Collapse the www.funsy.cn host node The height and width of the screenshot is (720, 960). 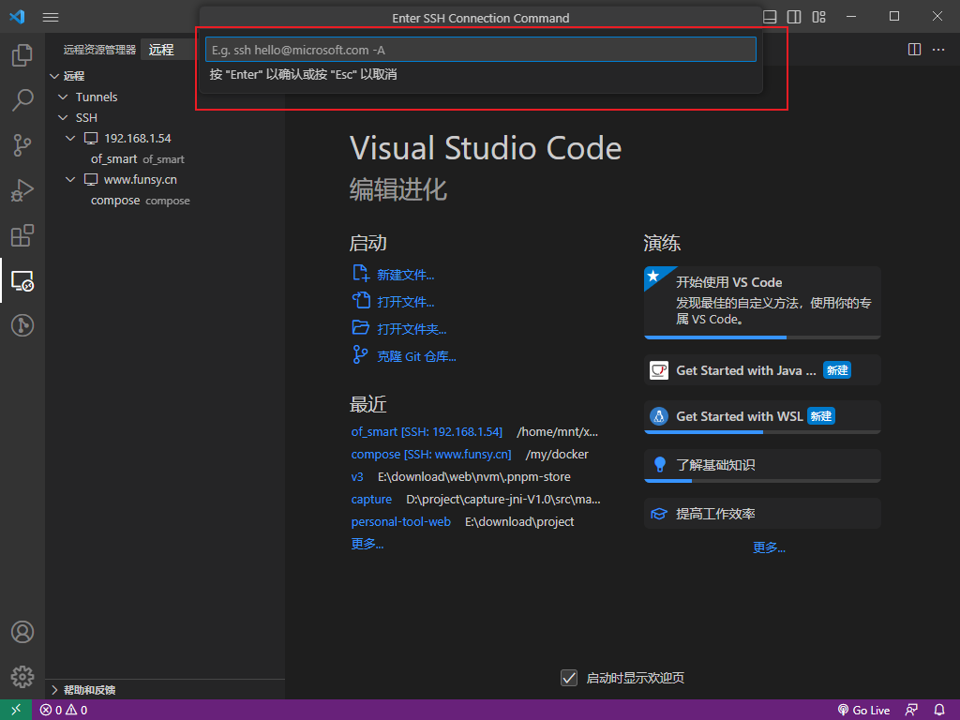[x=70, y=180]
